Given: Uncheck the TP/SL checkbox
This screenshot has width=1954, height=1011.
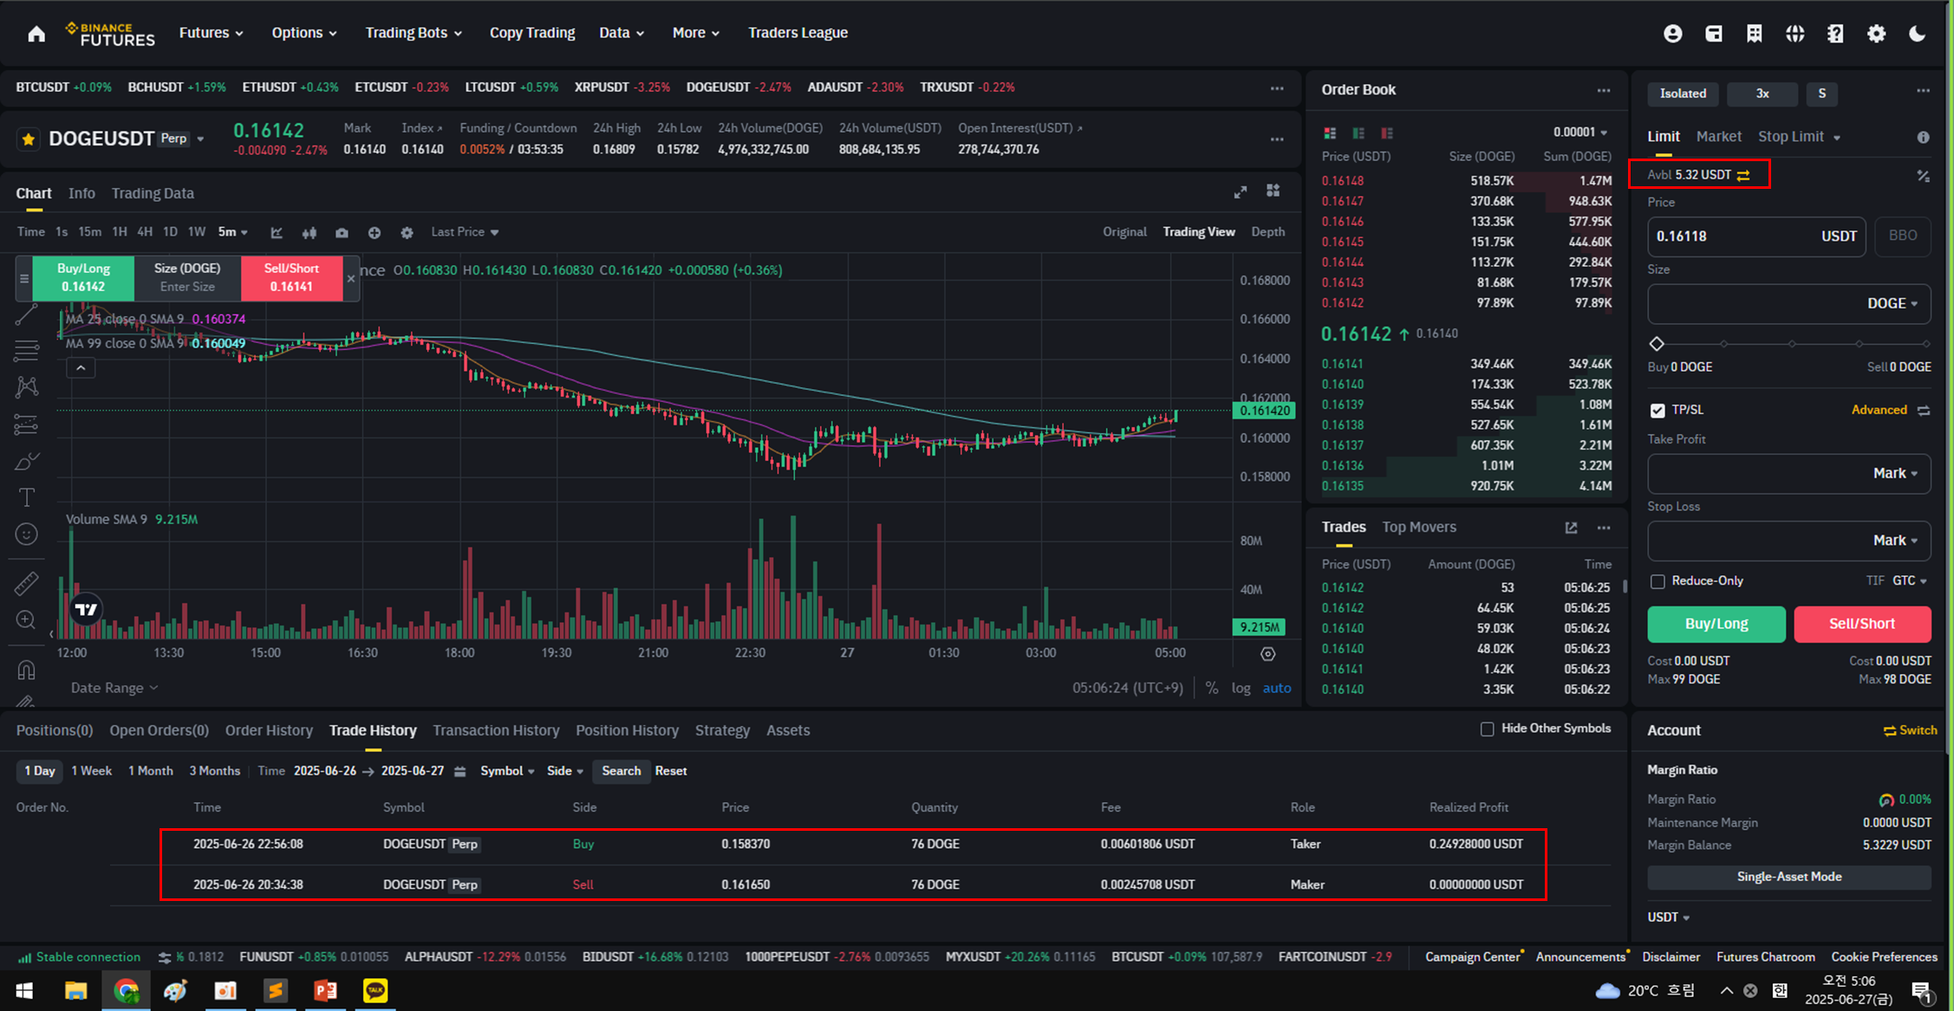Looking at the screenshot, I should [1658, 410].
